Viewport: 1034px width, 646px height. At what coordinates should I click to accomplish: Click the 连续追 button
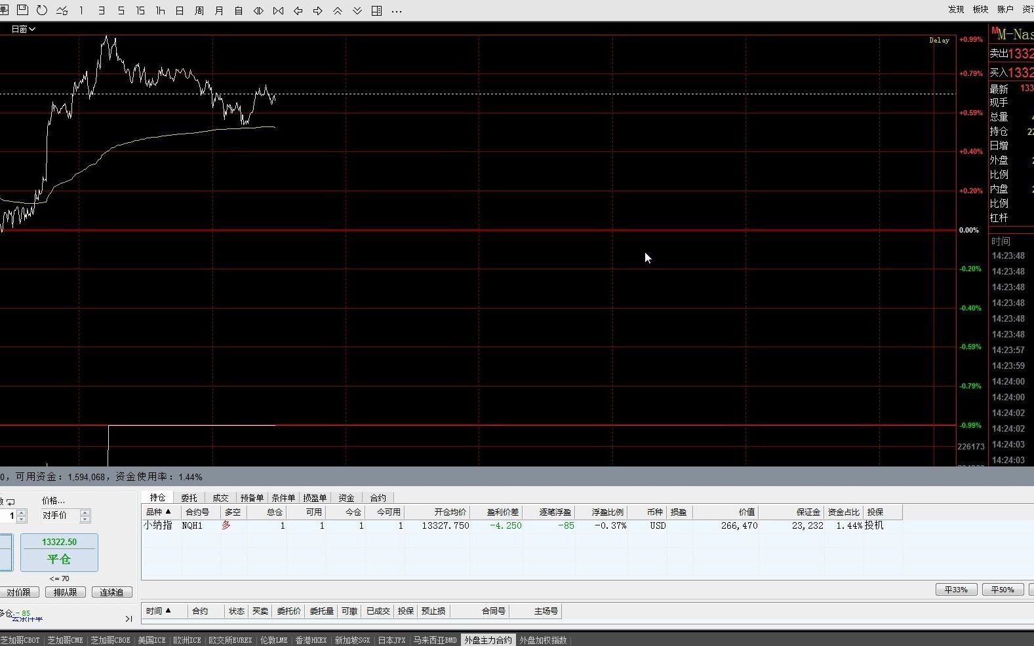coord(111,592)
